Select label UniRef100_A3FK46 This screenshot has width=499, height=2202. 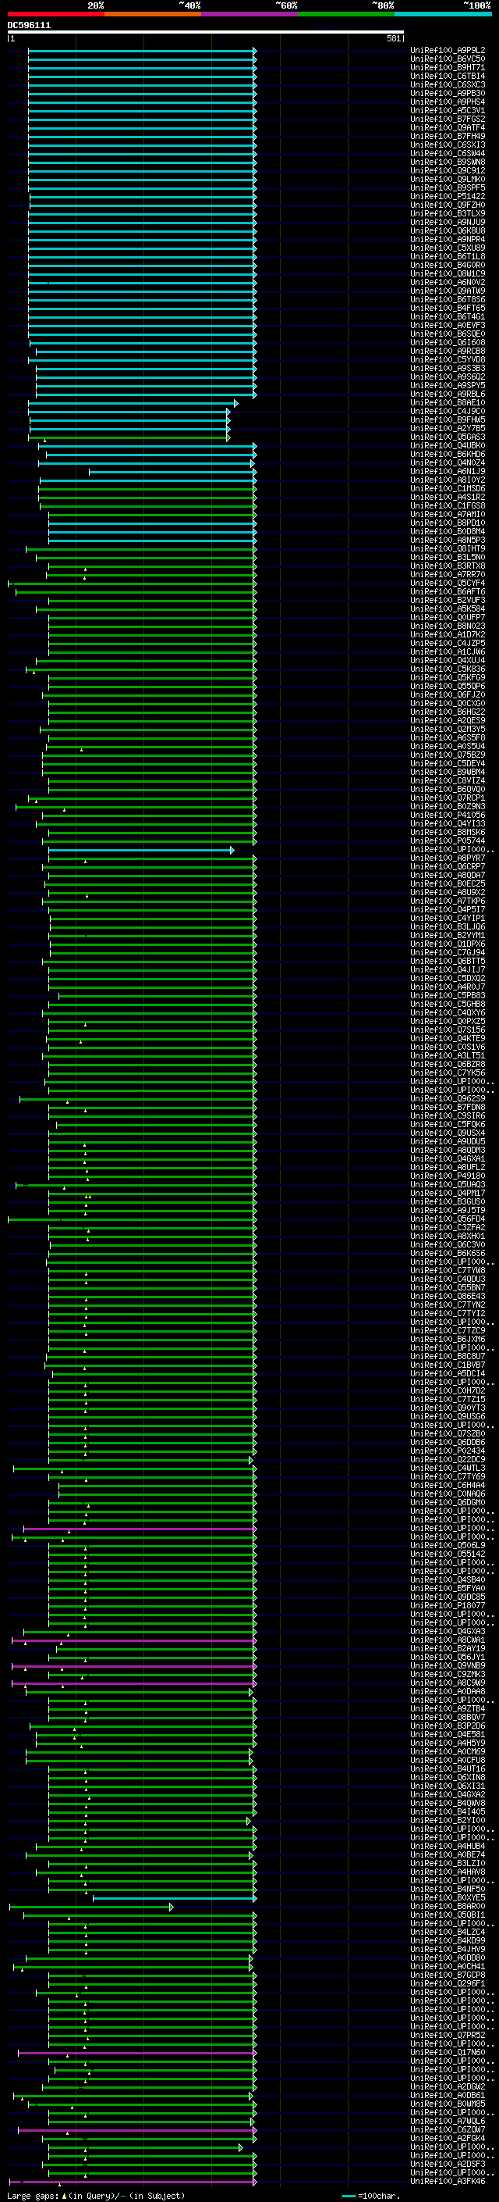pyautogui.click(x=448, y=2182)
